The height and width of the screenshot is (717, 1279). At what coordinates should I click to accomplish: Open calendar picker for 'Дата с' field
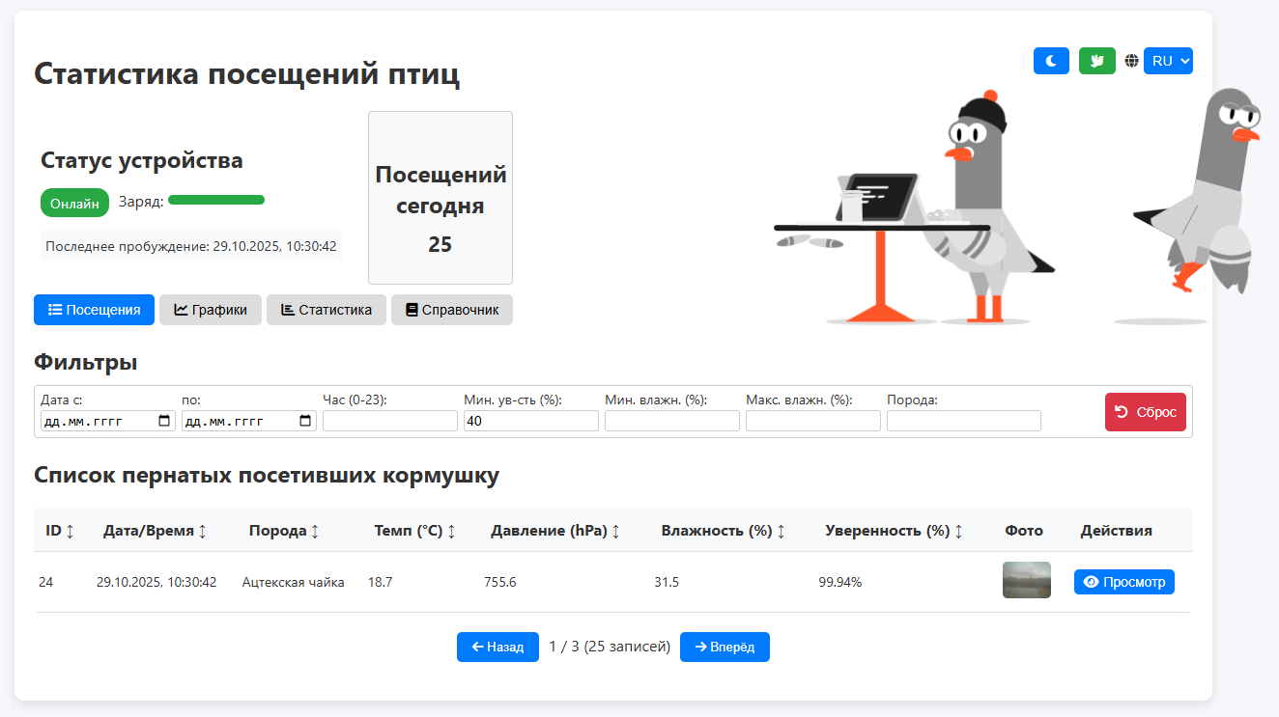[164, 421]
